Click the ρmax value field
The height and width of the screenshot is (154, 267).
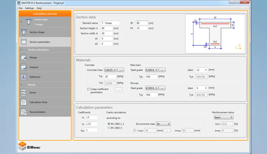(x=227, y=130)
